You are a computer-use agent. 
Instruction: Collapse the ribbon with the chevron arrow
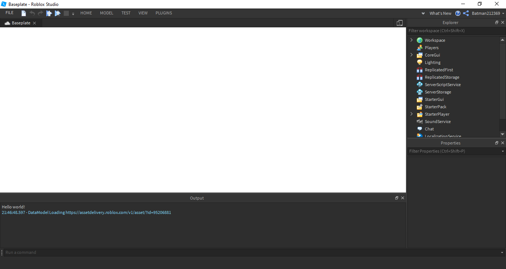pos(423,13)
